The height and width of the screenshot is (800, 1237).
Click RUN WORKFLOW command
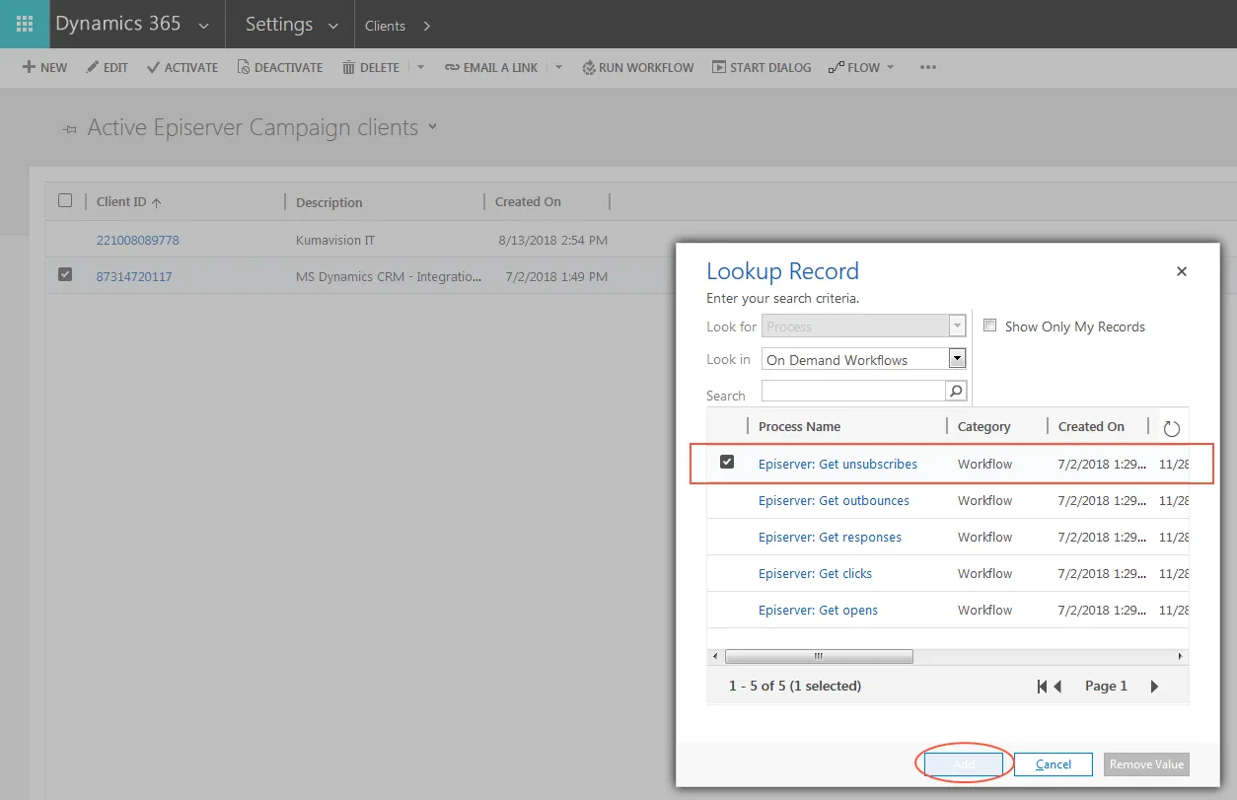(x=638, y=67)
